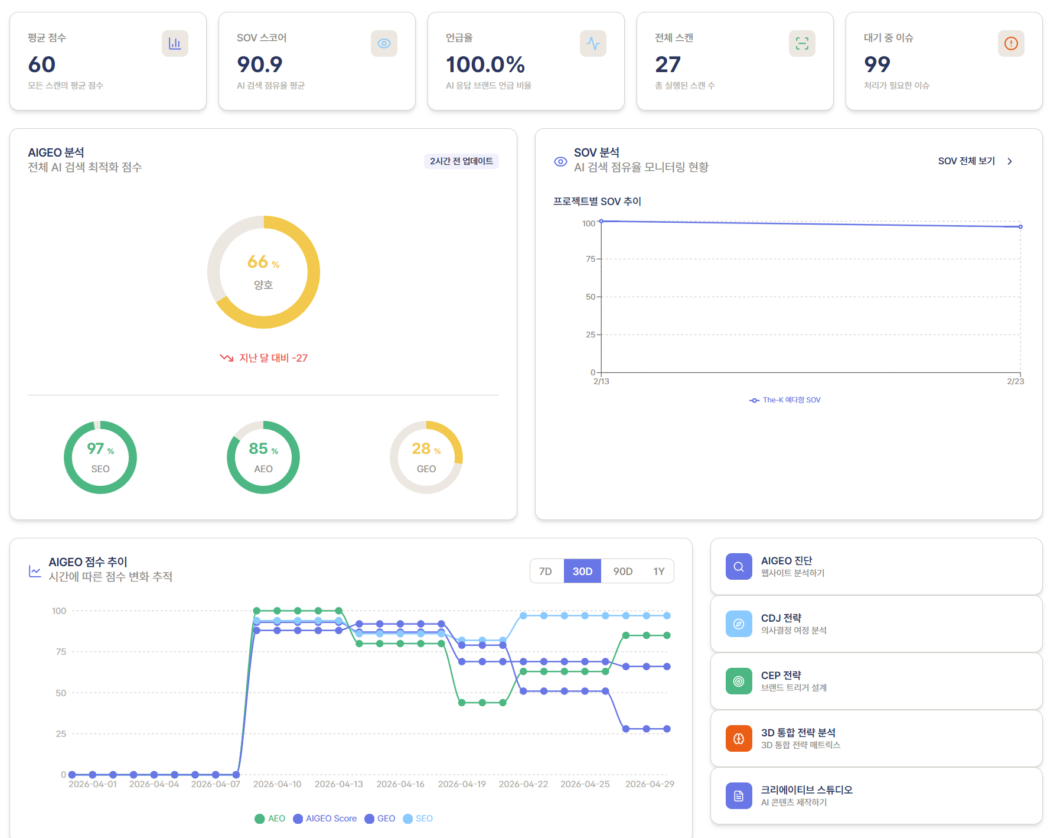This screenshot has width=1057, height=838.
Task: Click the bar chart icon on 평균 점수 card
Action: 175,43
